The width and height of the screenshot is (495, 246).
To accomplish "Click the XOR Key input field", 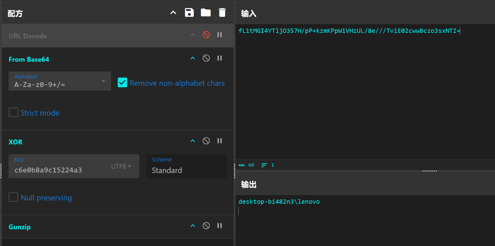I will 59,170.
